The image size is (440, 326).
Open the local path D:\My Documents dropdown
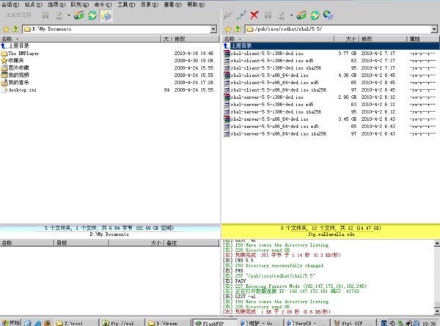[213, 29]
